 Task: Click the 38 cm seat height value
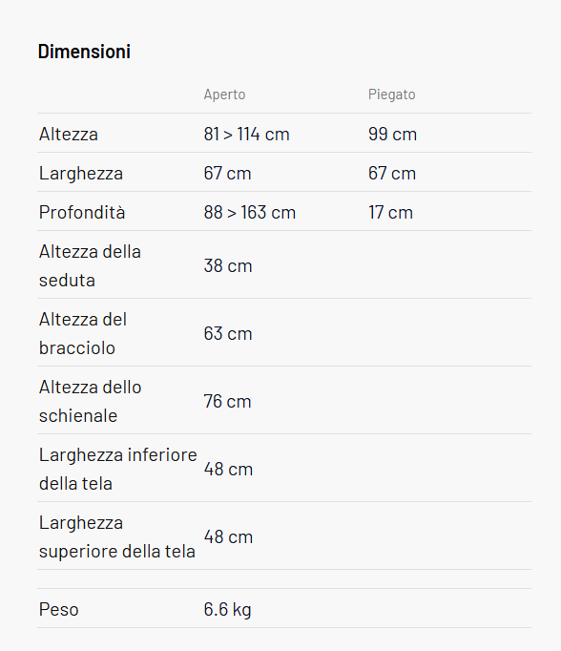pos(228,265)
